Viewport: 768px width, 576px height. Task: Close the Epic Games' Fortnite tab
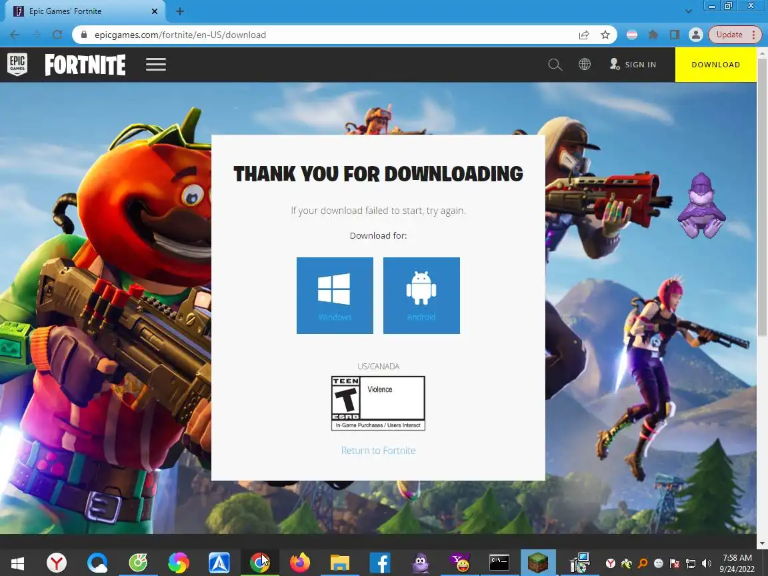155,11
